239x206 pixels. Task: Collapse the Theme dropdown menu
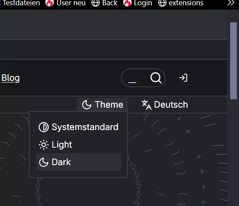pos(102,105)
